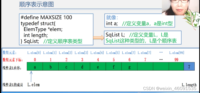
Task: Click the red index number 4
Action: 98,60
